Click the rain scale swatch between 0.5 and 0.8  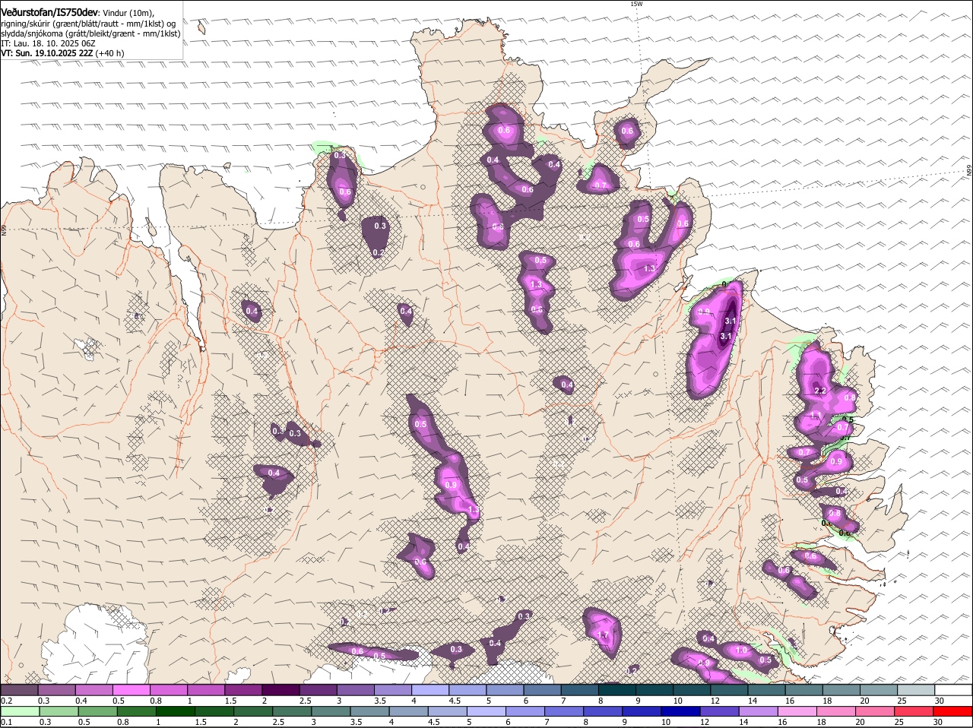pyautogui.click(x=97, y=711)
